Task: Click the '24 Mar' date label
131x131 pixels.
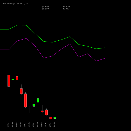Action: pyautogui.click(x=54, y=124)
